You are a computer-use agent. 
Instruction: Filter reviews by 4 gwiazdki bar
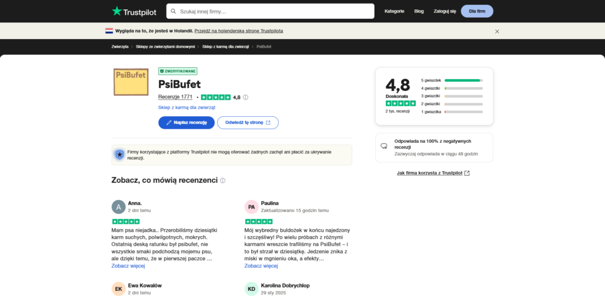pyautogui.click(x=452, y=89)
